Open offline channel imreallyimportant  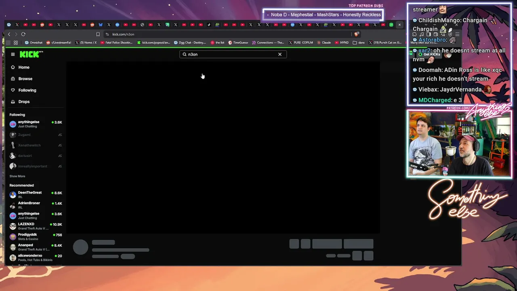coord(36,166)
